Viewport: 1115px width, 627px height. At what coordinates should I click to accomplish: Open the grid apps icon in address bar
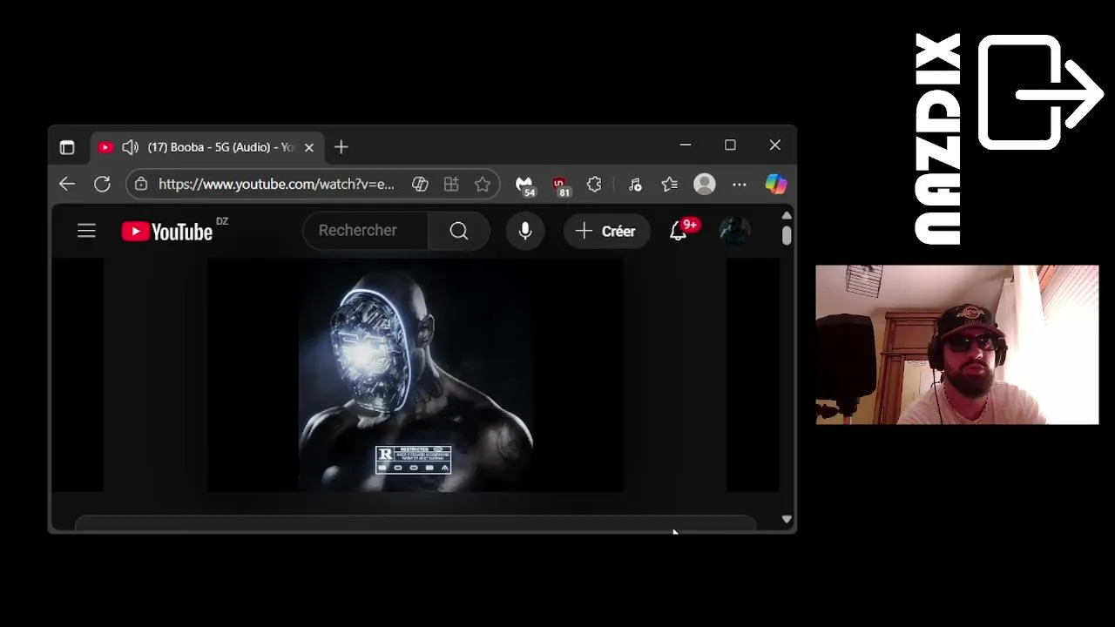tap(451, 184)
